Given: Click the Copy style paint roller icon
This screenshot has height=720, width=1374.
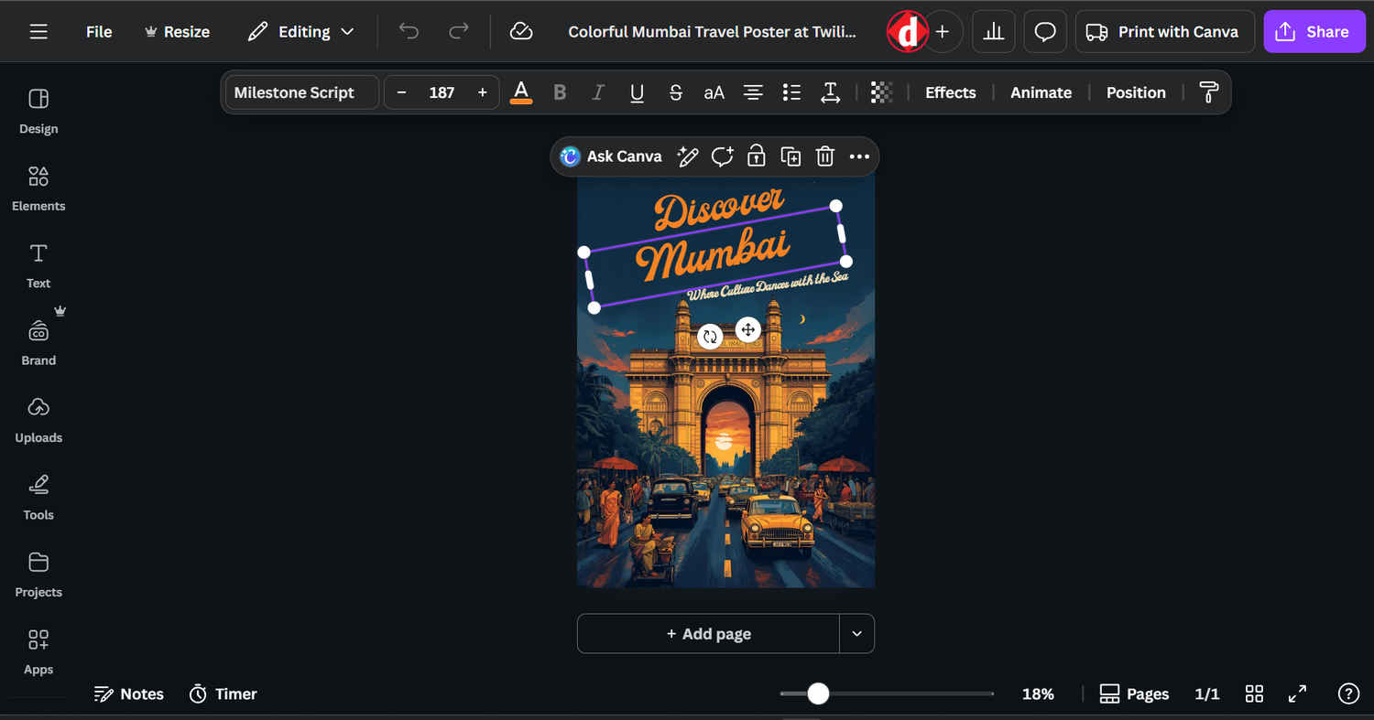Looking at the screenshot, I should 1209,92.
